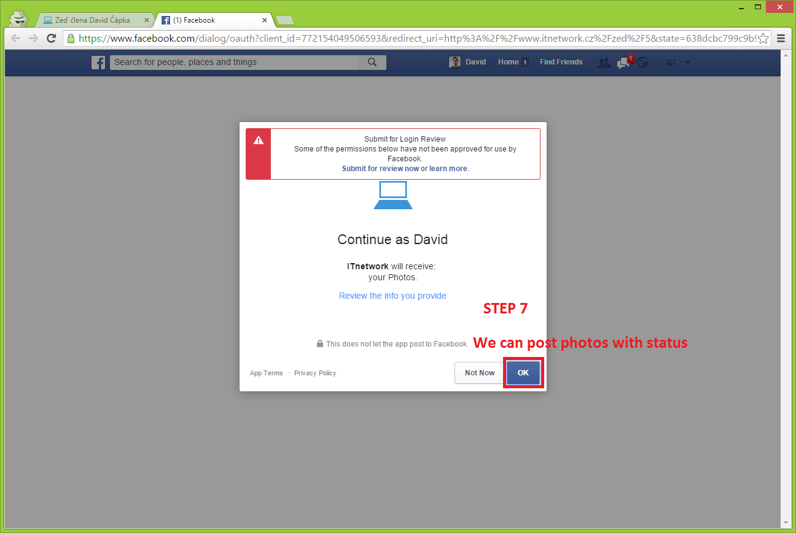796x533 pixels.
Task: Confirm the dialog with OK
Action: pyautogui.click(x=523, y=373)
